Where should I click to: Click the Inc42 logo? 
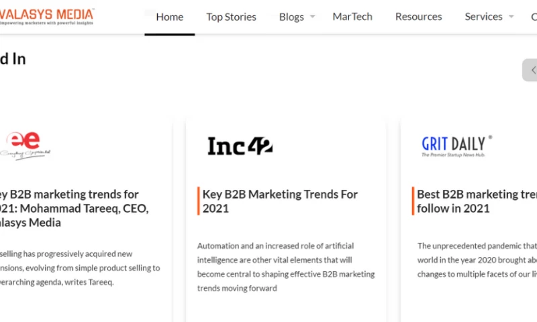(240, 146)
